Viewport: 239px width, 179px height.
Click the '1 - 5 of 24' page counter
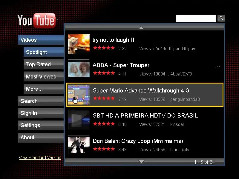click(204, 162)
